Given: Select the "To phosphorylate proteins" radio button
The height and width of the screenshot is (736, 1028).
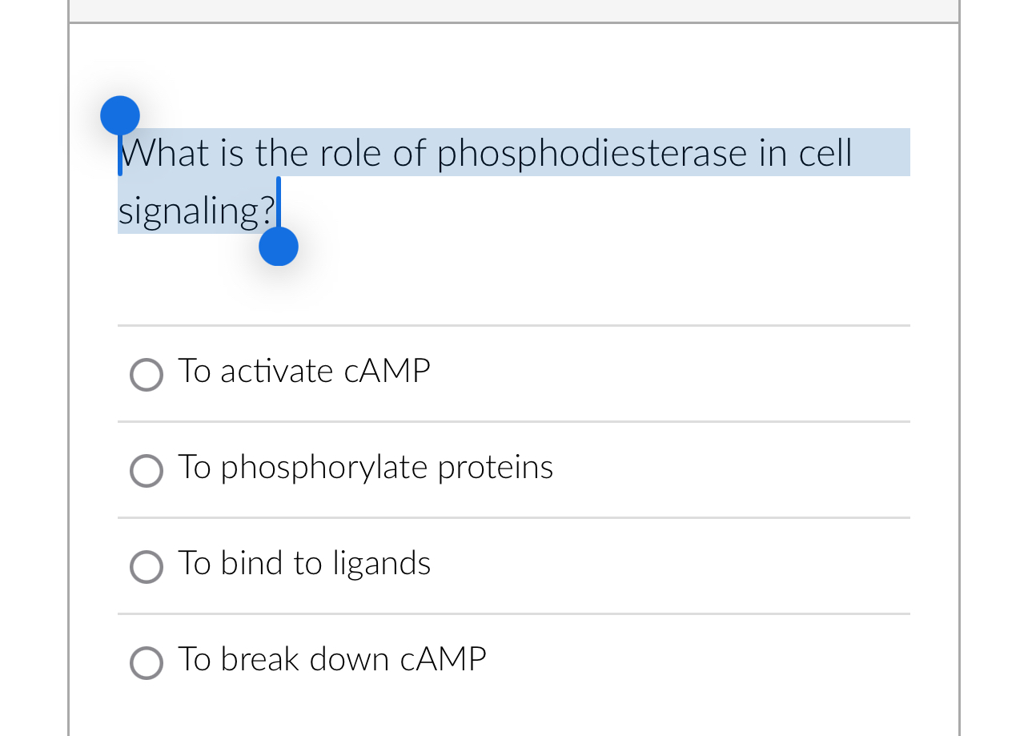Looking at the screenshot, I should click(x=146, y=471).
